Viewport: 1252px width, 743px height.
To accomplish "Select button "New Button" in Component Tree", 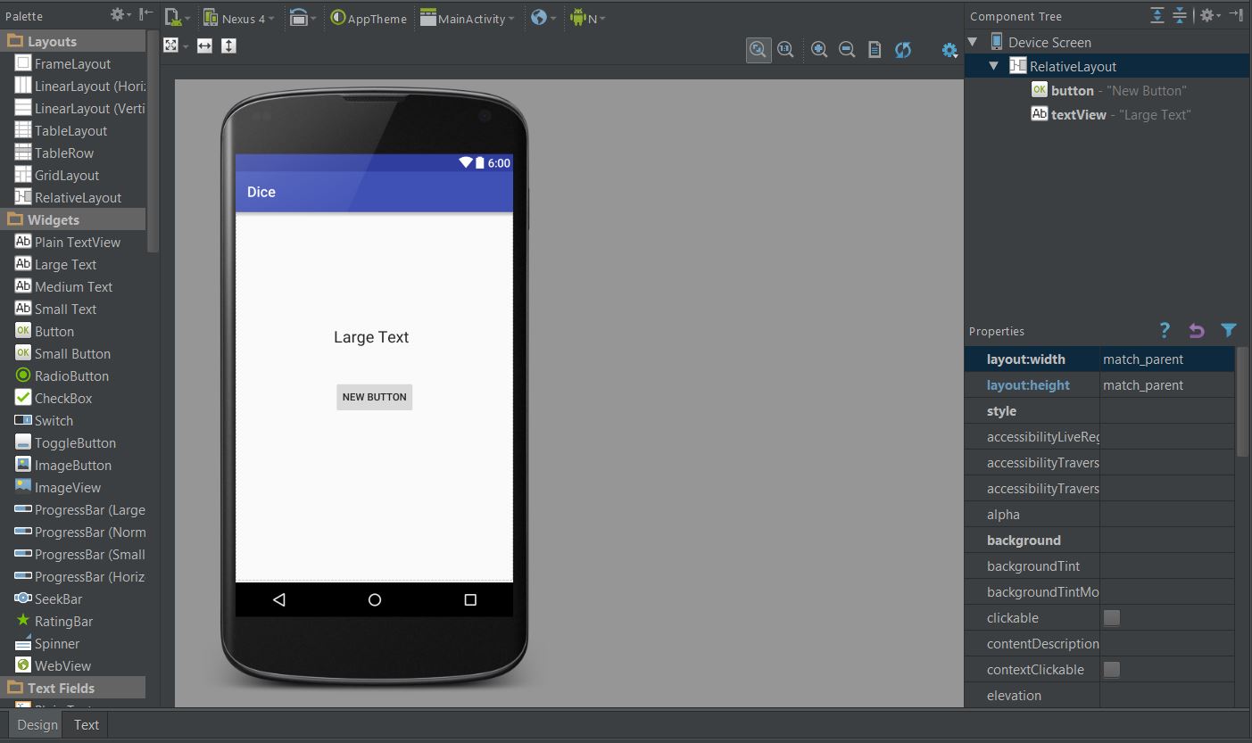I will (1109, 90).
